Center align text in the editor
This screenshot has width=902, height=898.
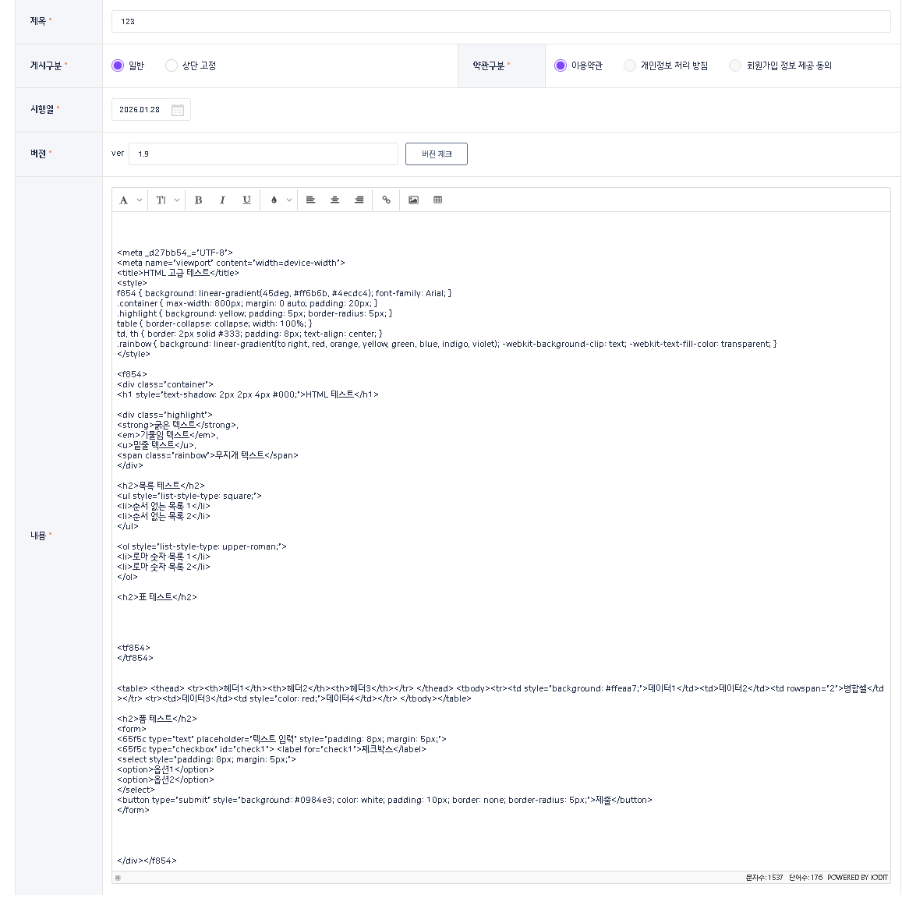[334, 200]
